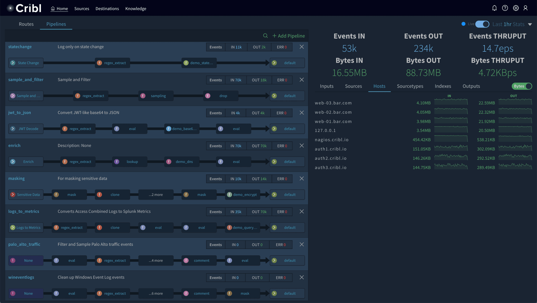
Task: Select the sampling function in sample_and_filter
Action: click(x=156, y=96)
